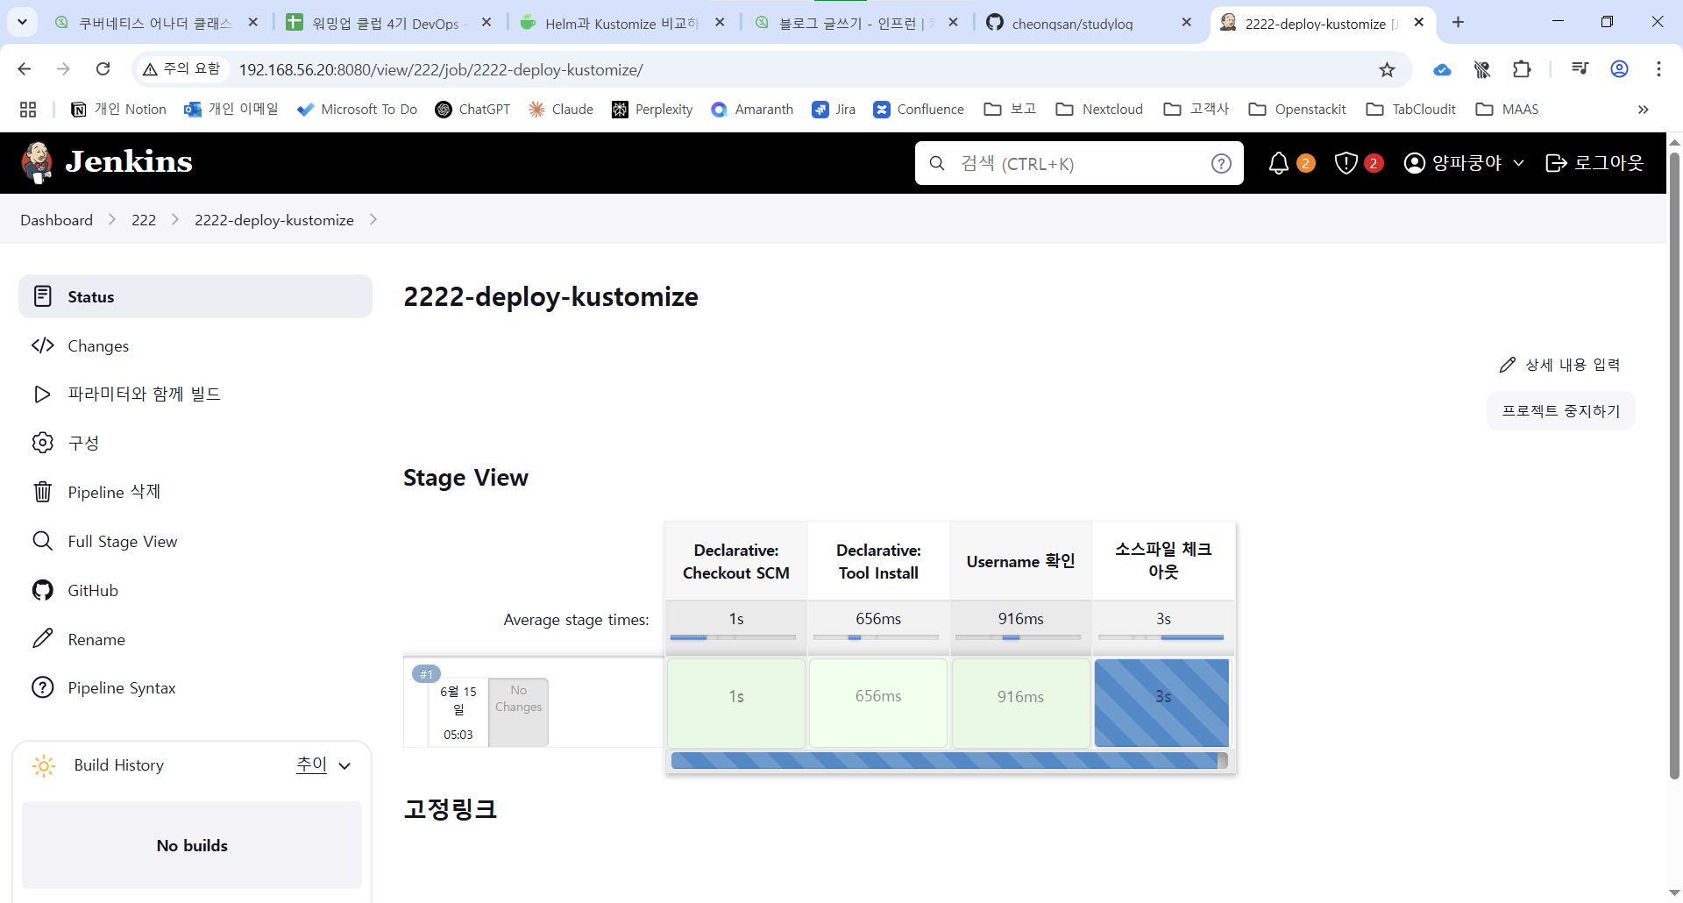Bookmark this page with the star icon
This screenshot has width=1683, height=903.
[x=1387, y=69]
